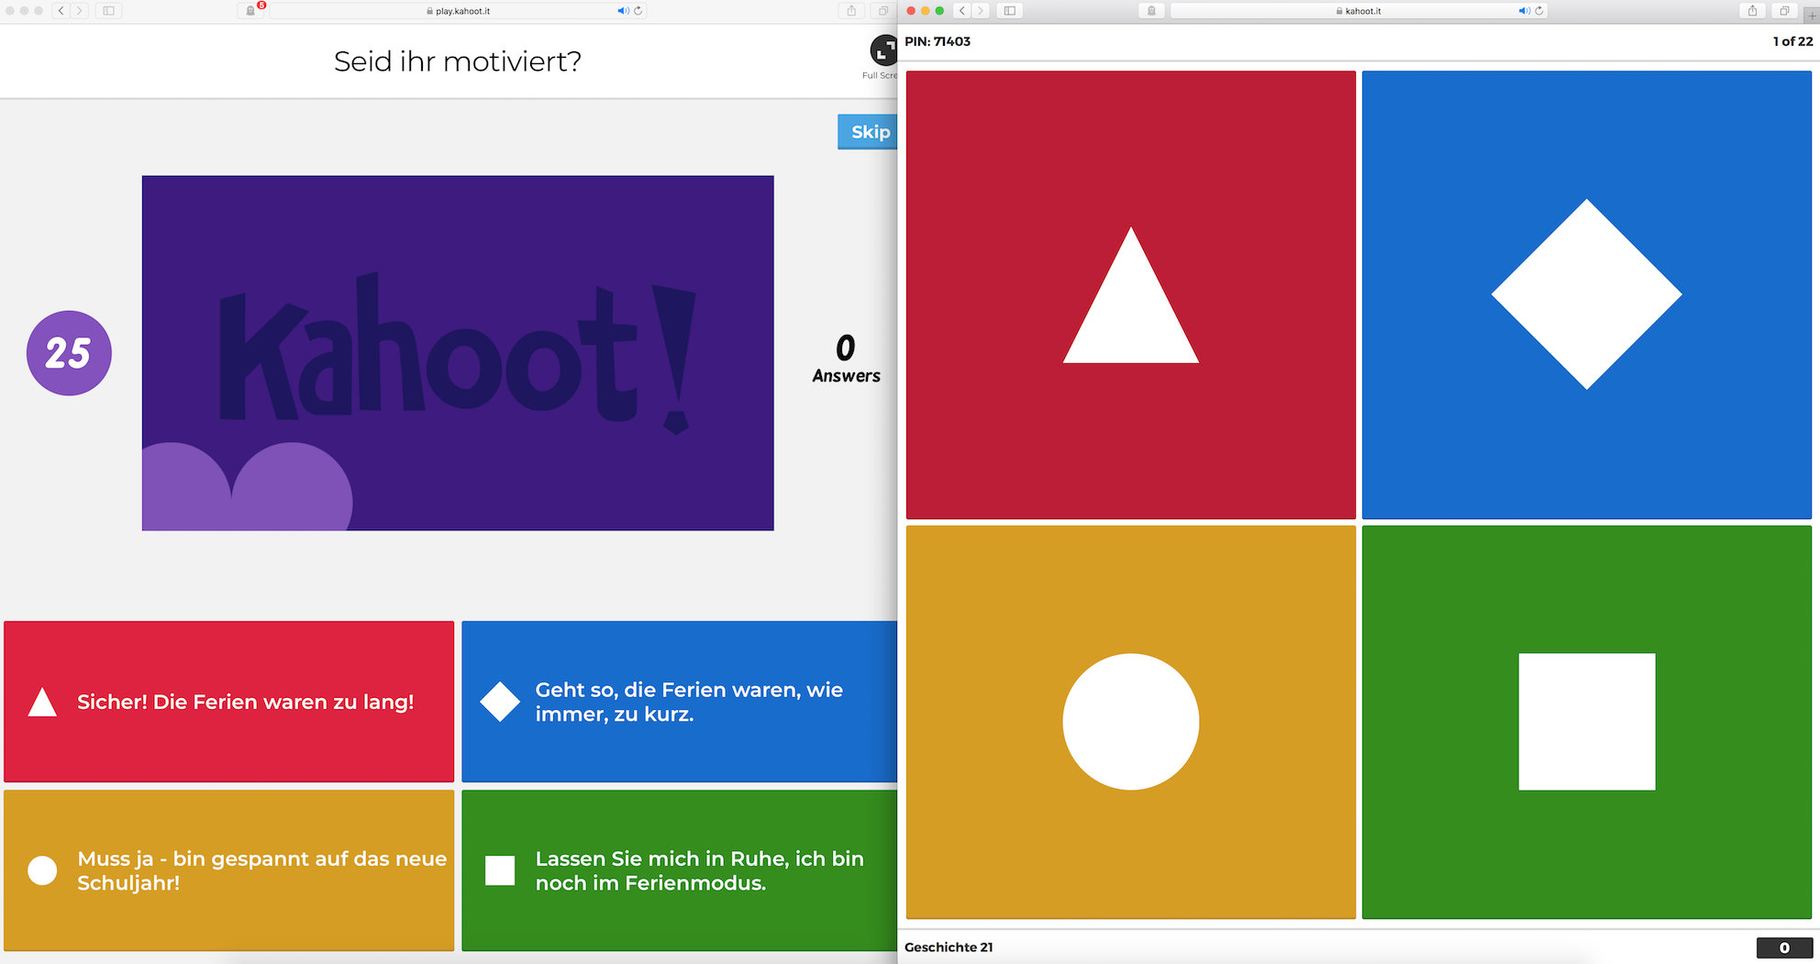This screenshot has width=1820, height=964.
Task: Click 'Geht so, die Ferien waren' answer
Action: click(679, 702)
